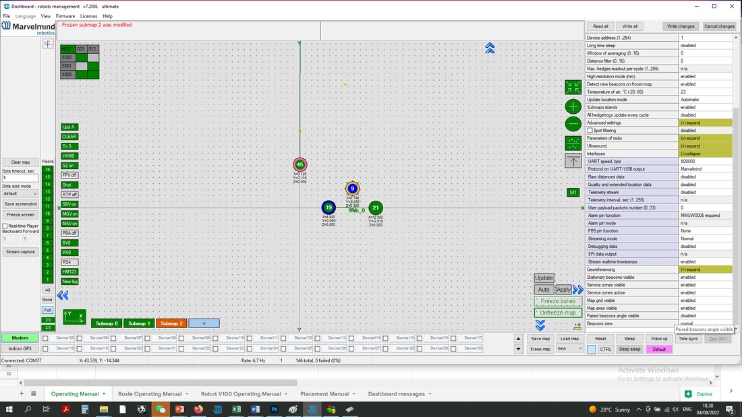Open Firefox from the Windows taskbar
Image resolution: width=742 pixels, height=417 pixels.
click(198, 409)
